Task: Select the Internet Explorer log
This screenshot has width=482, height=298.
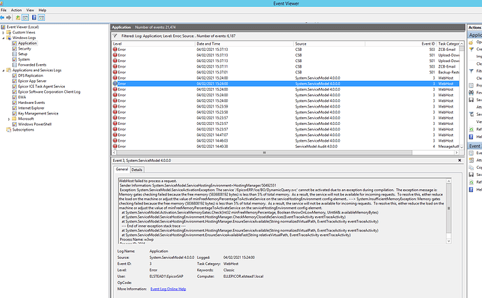Action: [x=31, y=108]
